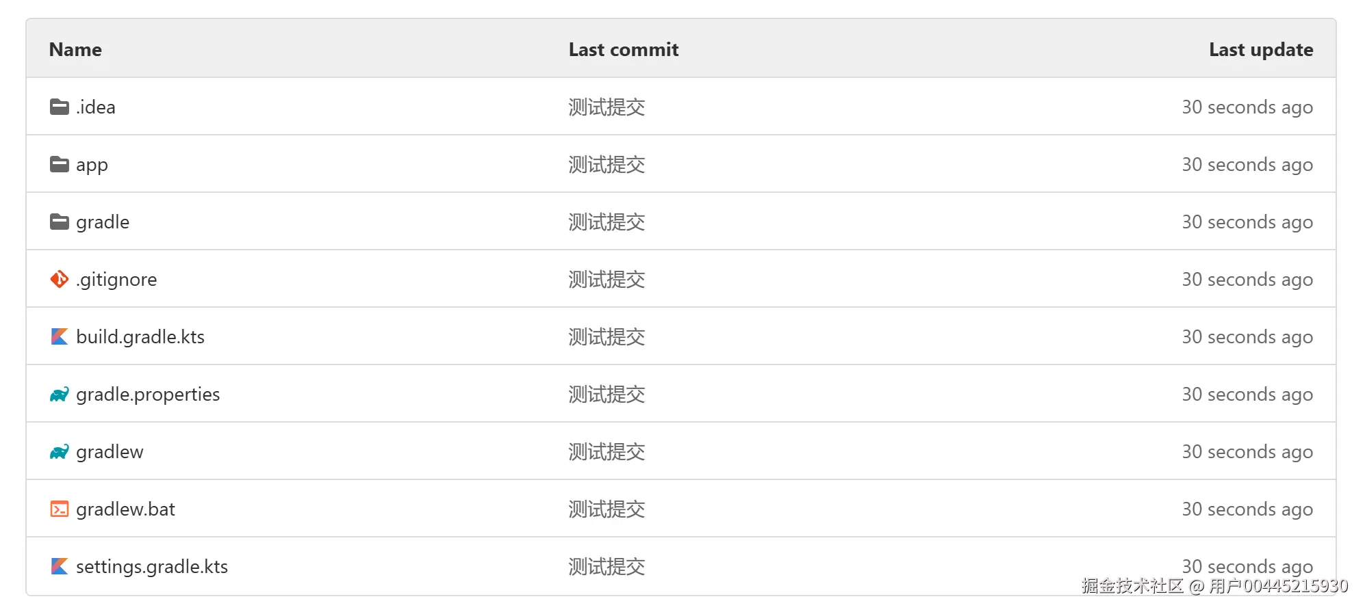Open the last commit message for settings.gradle.kts
The width and height of the screenshot is (1365, 612).
[607, 567]
